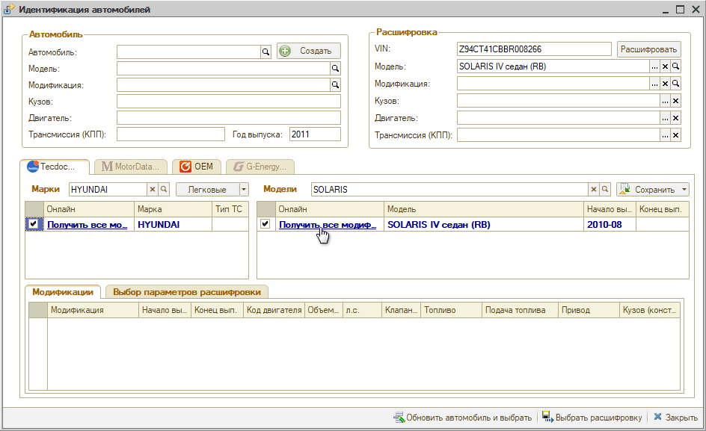Toggle the HYUNDAI row checkbox
Viewport: 706px width, 431px height.
(33, 224)
